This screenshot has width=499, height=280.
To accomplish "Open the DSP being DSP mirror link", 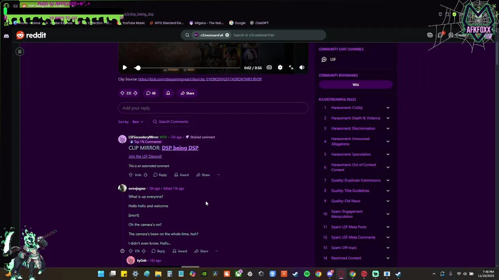I will pos(180,148).
